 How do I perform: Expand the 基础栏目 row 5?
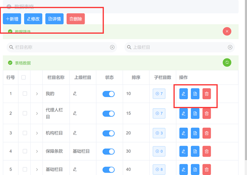[37, 170]
